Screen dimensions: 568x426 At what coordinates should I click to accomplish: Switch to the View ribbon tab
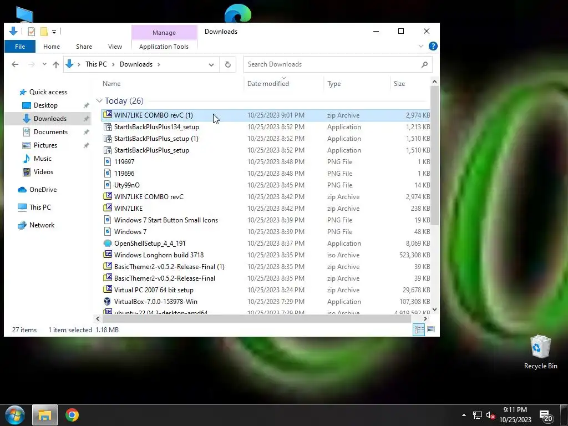[115, 47]
